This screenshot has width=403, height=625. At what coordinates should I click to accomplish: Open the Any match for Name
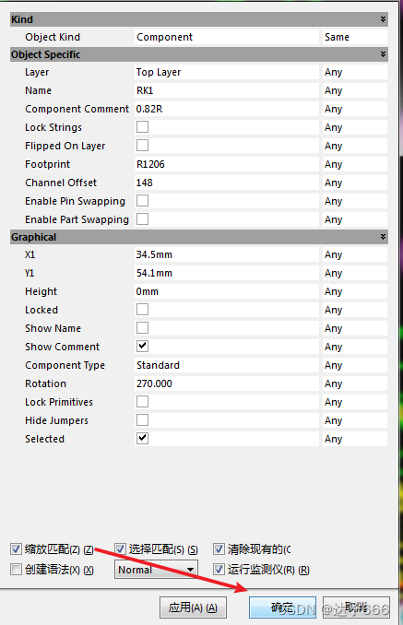pyautogui.click(x=355, y=90)
